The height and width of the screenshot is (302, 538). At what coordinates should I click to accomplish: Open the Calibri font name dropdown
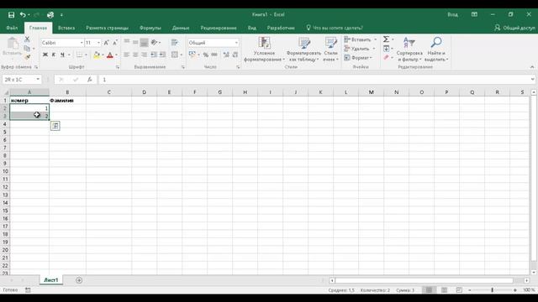click(82, 43)
